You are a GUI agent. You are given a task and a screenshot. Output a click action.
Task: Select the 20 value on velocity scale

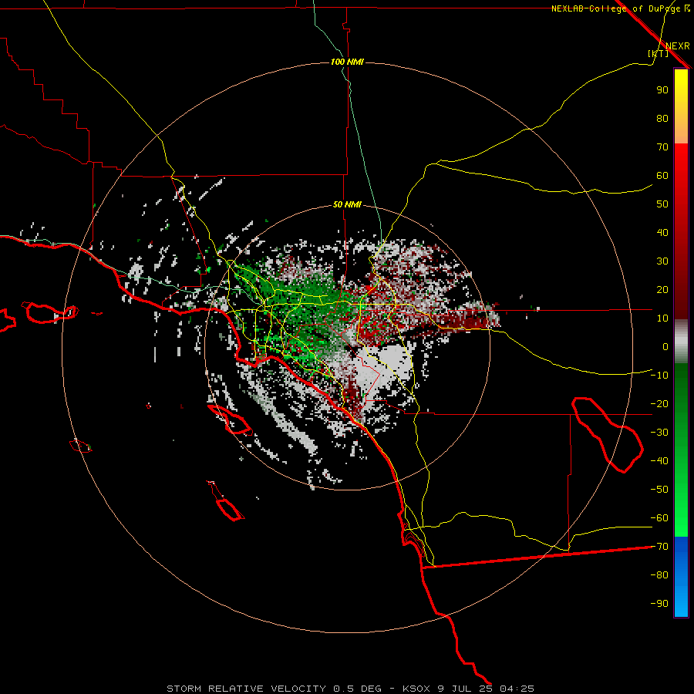point(662,290)
